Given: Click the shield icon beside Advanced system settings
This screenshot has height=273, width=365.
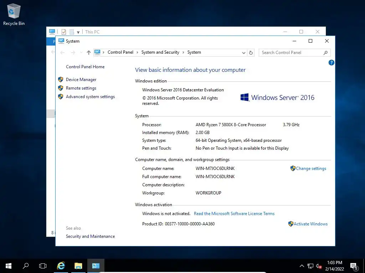Looking at the screenshot, I should coord(61,97).
